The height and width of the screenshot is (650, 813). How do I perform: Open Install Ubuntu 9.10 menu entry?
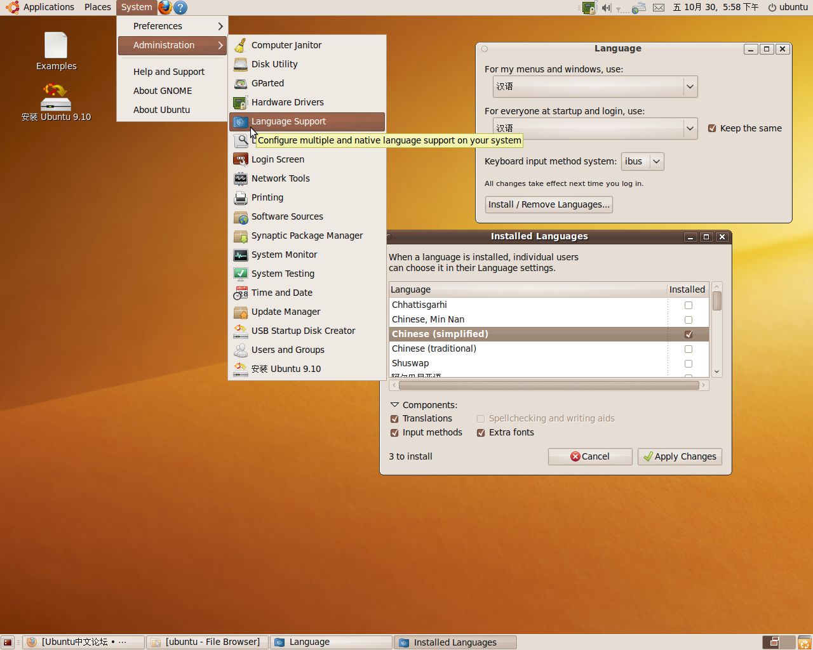(307, 369)
